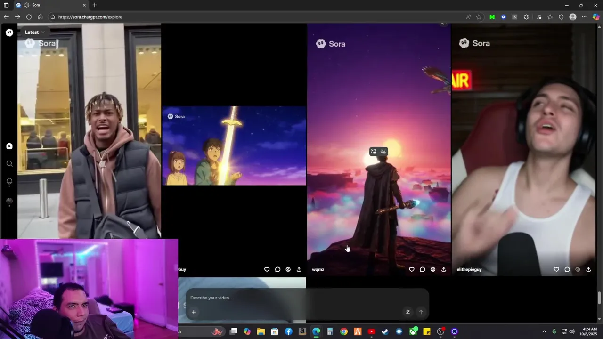Add media with the plus button

(194, 312)
